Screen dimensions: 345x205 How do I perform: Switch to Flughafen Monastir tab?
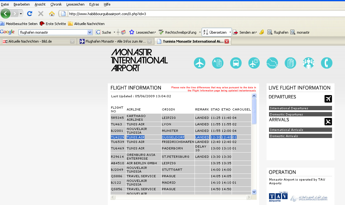click(x=115, y=41)
